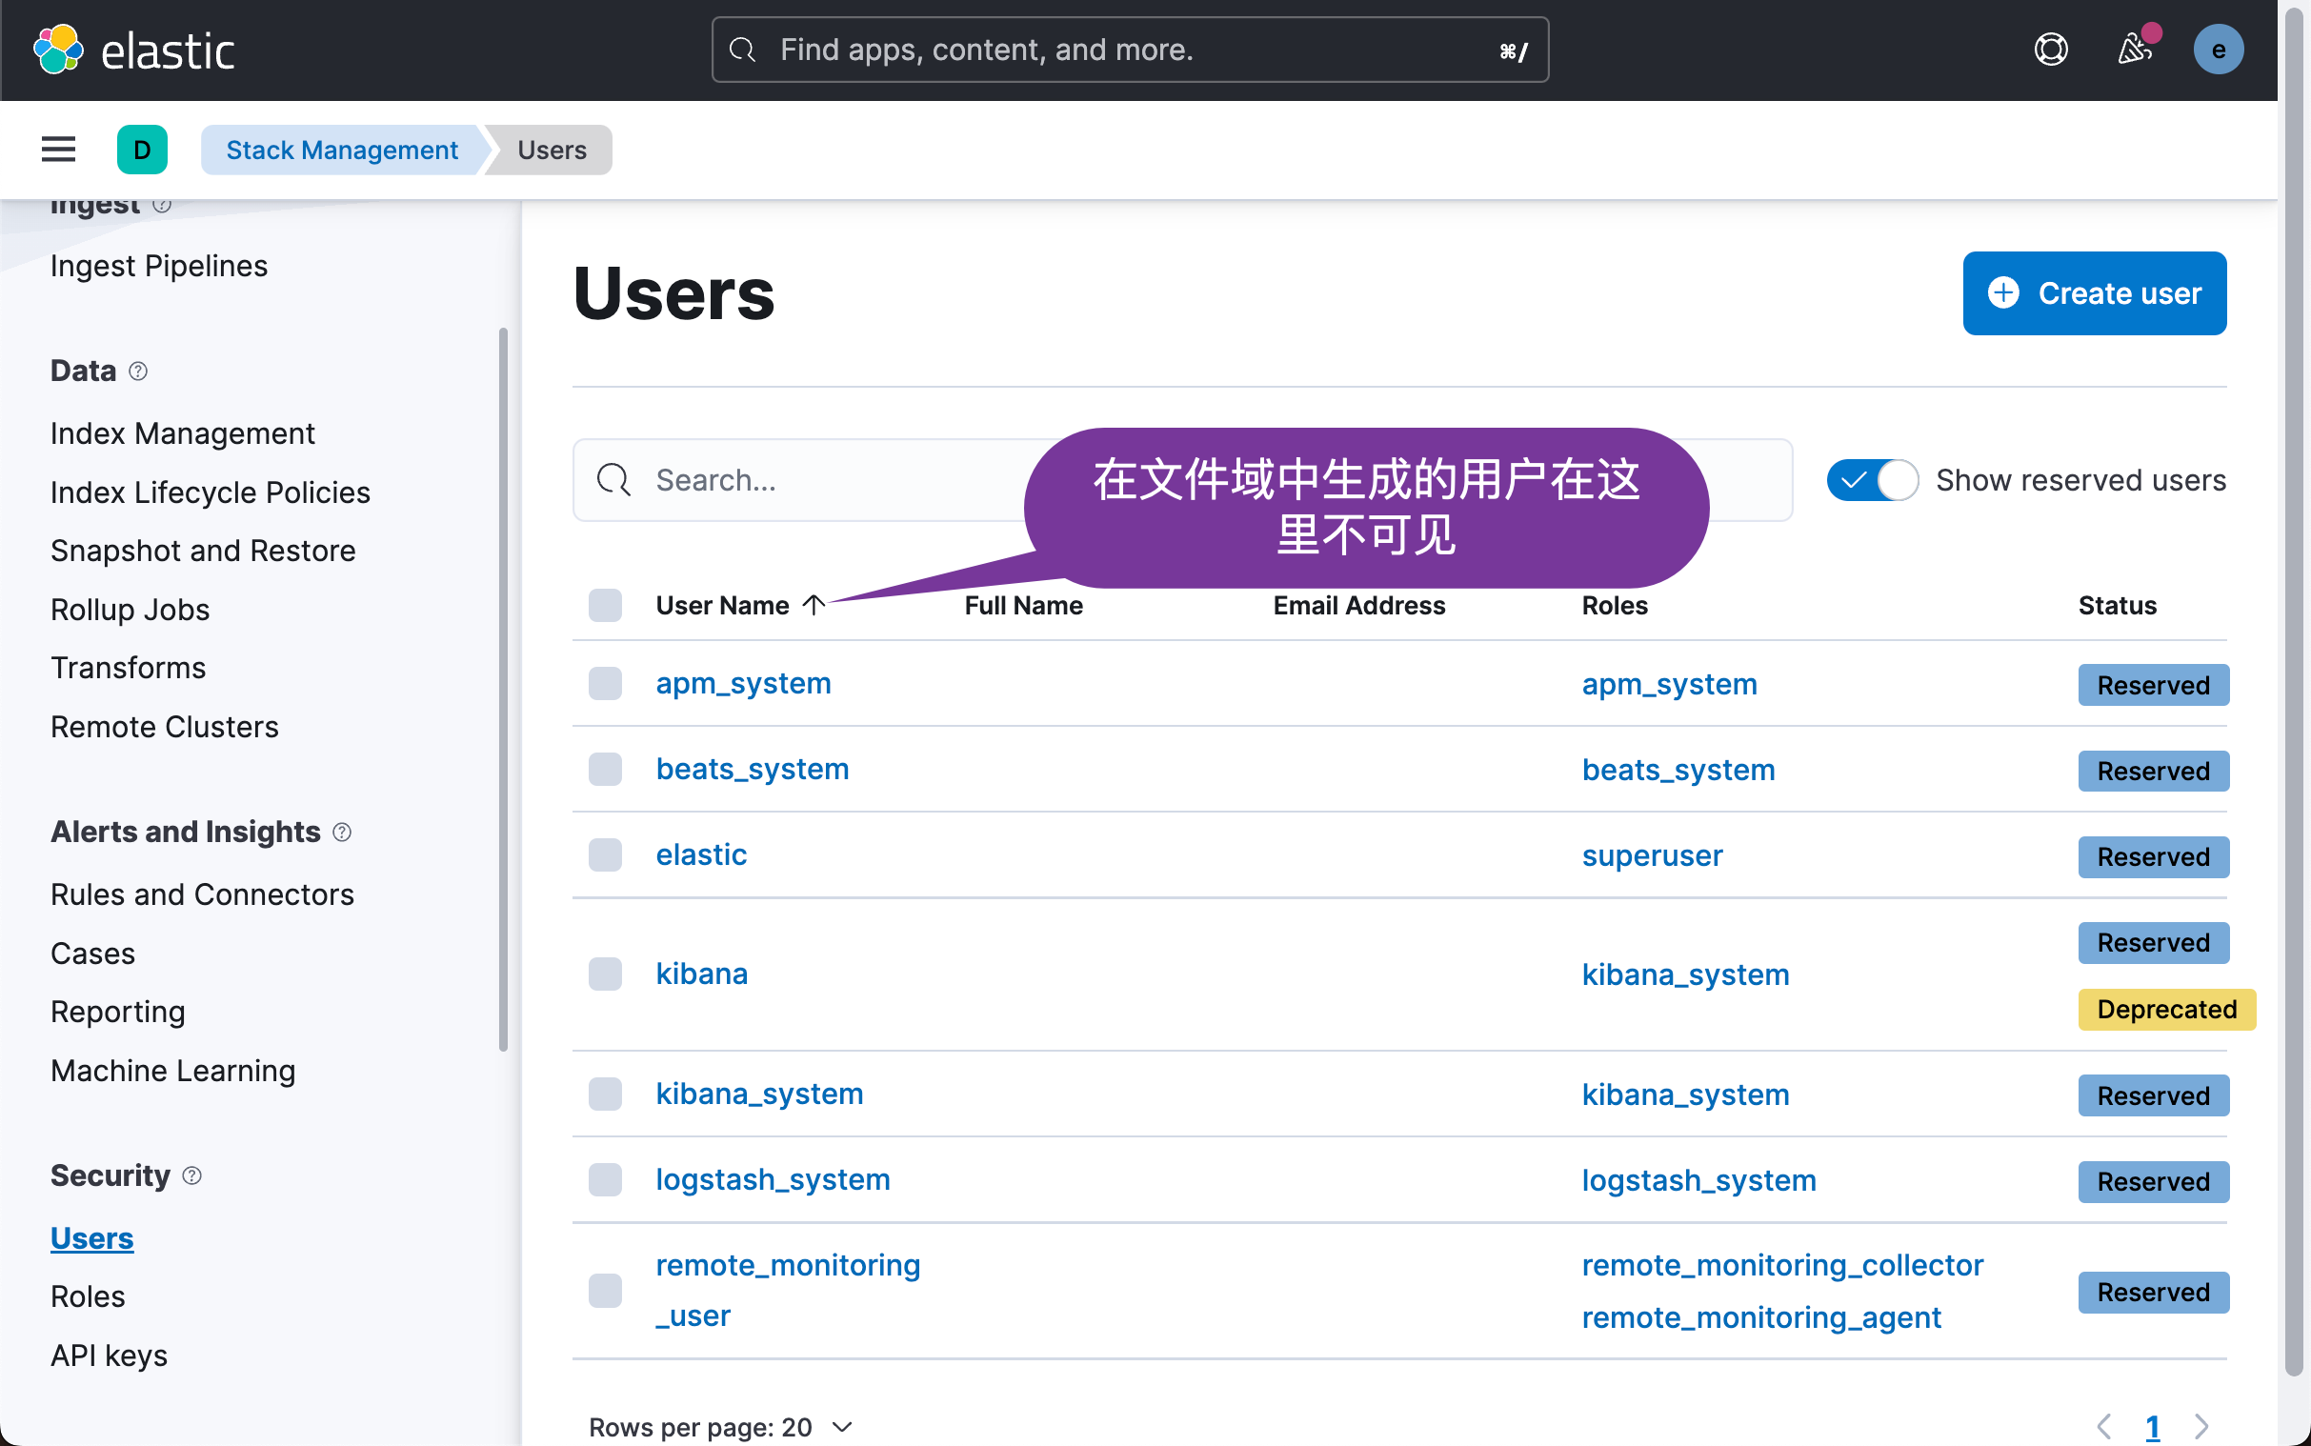
Task: Open Reporting page
Action: [x=117, y=1012]
